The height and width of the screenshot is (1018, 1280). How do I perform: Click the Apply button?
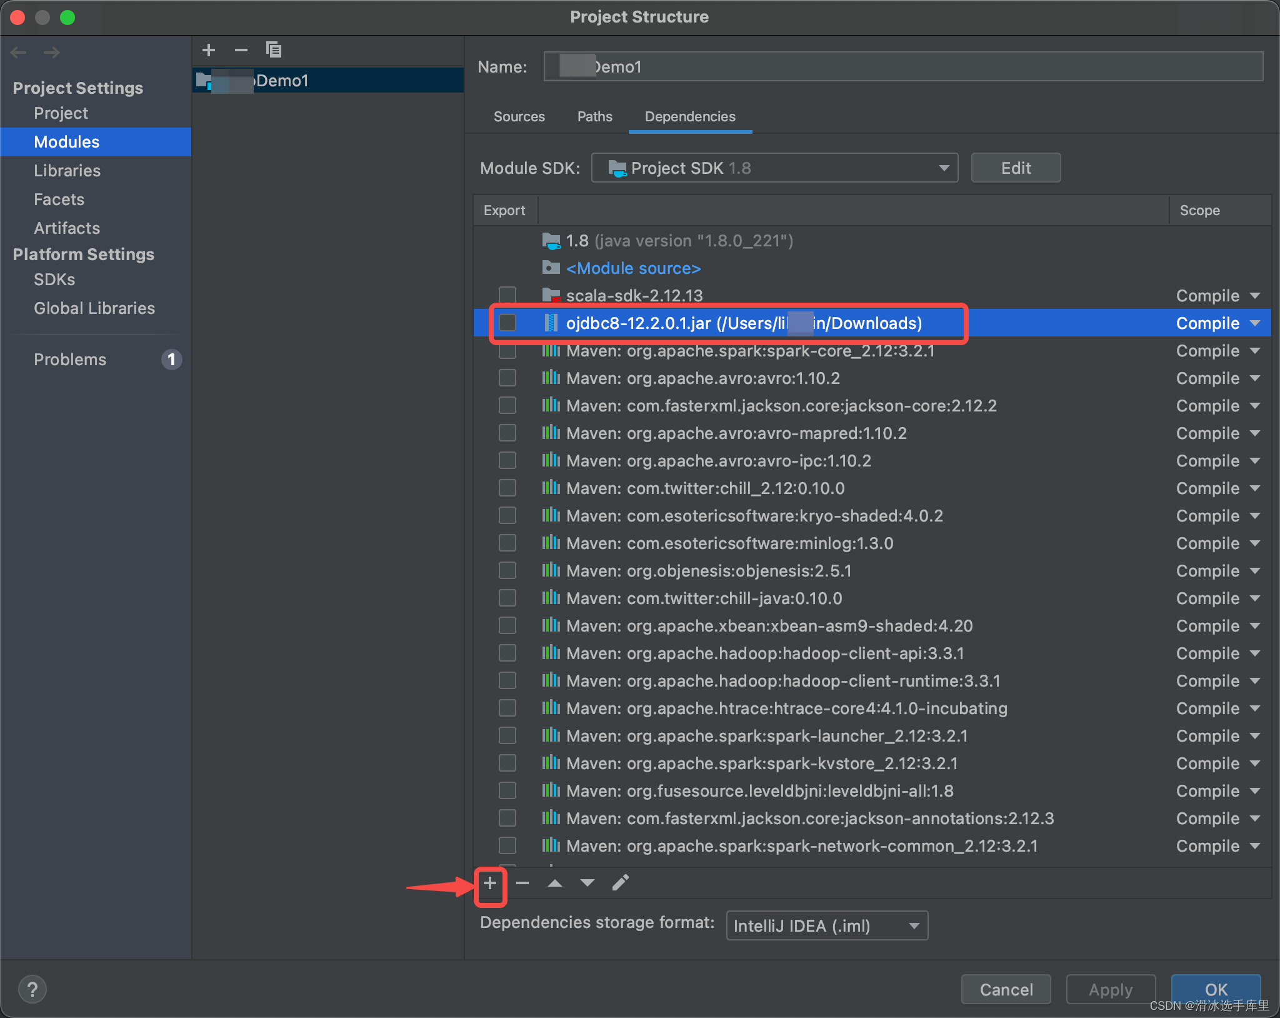tap(1110, 989)
